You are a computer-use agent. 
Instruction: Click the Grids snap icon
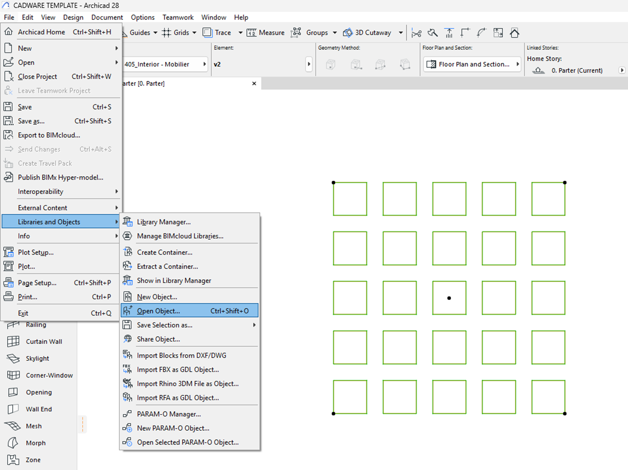tap(166, 33)
